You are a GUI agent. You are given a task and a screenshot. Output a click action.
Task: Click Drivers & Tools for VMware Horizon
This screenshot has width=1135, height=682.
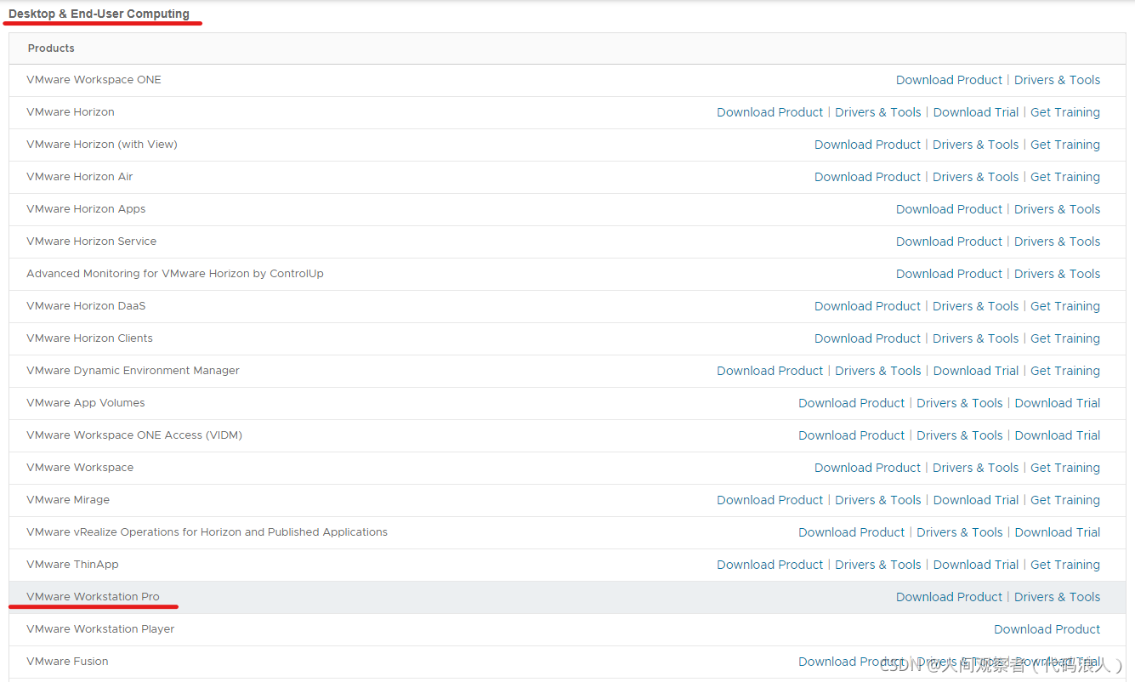tap(877, 112)
